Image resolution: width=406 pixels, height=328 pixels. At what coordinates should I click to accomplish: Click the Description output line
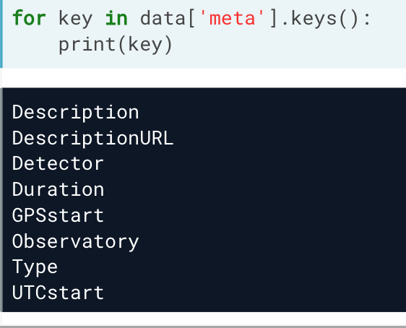[76, 113]
